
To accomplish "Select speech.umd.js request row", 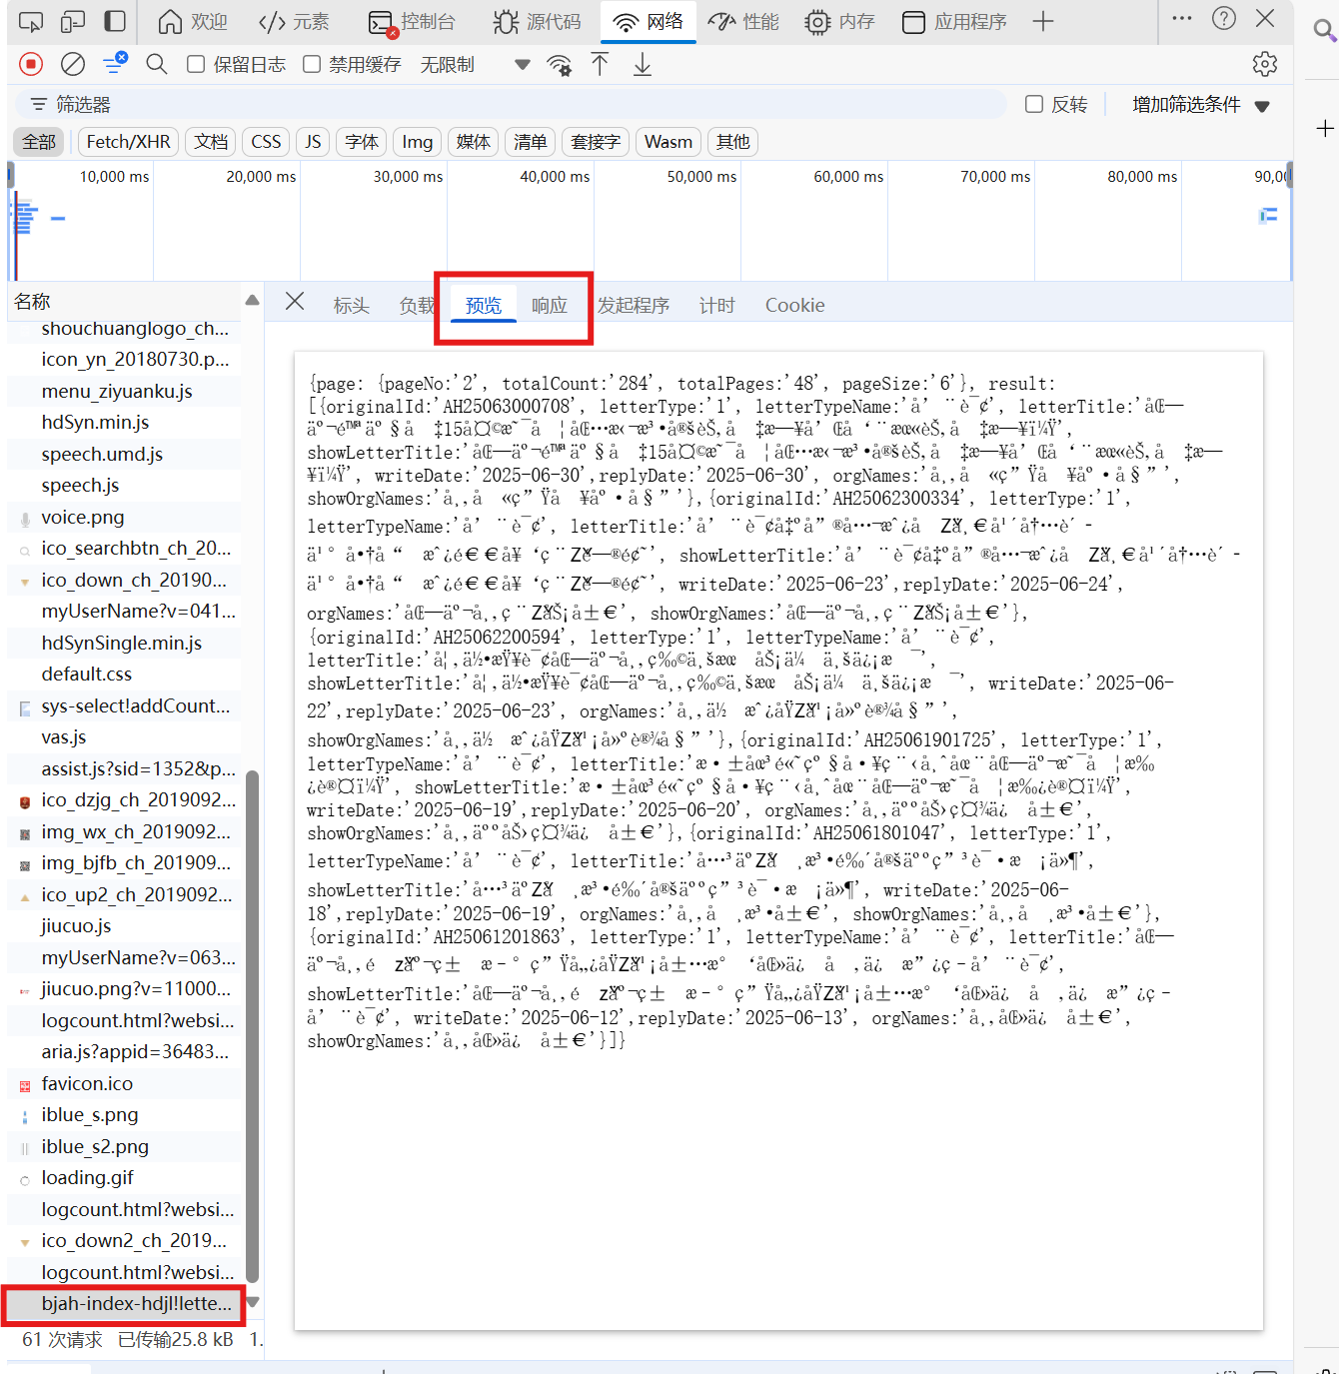I will pyautogui.click(x=124, y=454).
